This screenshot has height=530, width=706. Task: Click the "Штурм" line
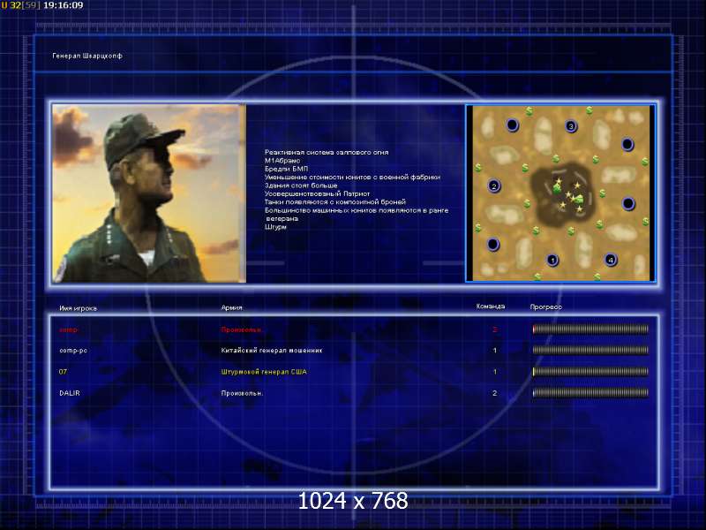point(275,227)
